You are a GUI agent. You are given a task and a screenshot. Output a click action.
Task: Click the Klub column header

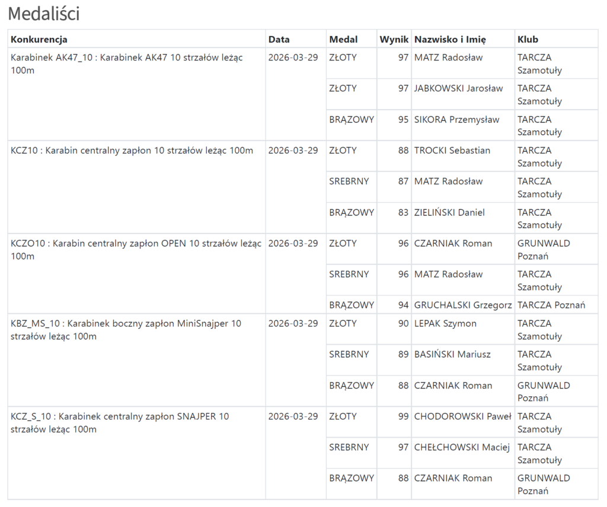528,39
